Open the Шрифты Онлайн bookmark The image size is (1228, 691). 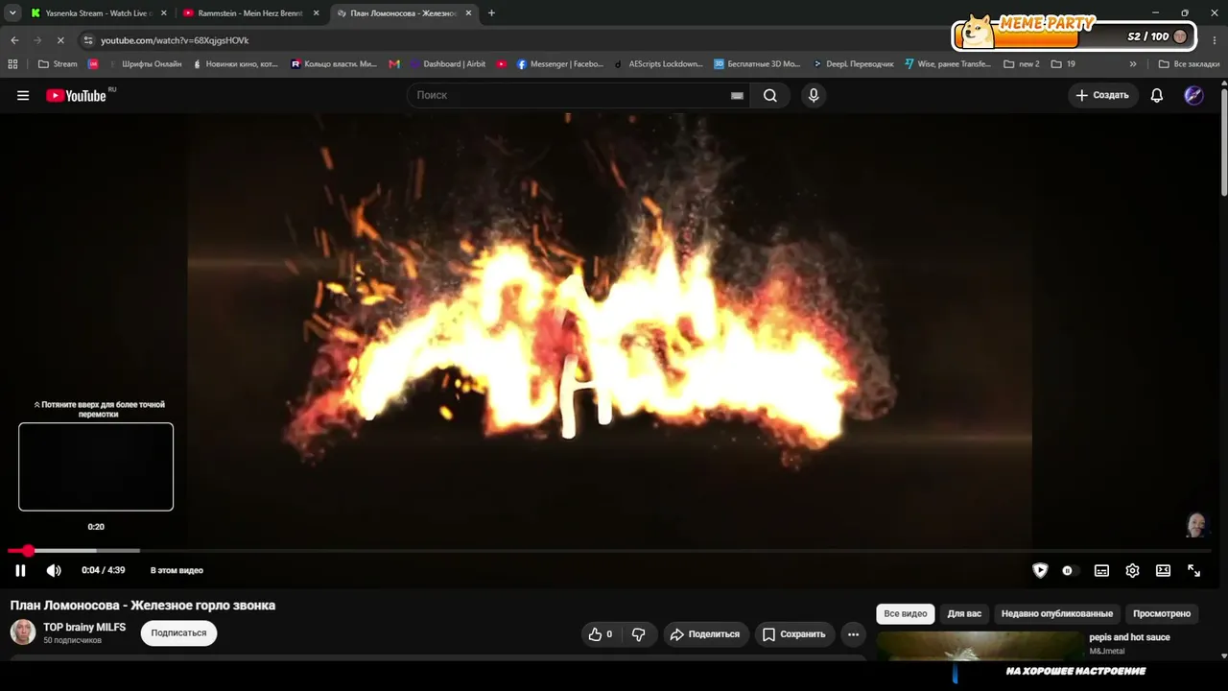pos(144,64)
